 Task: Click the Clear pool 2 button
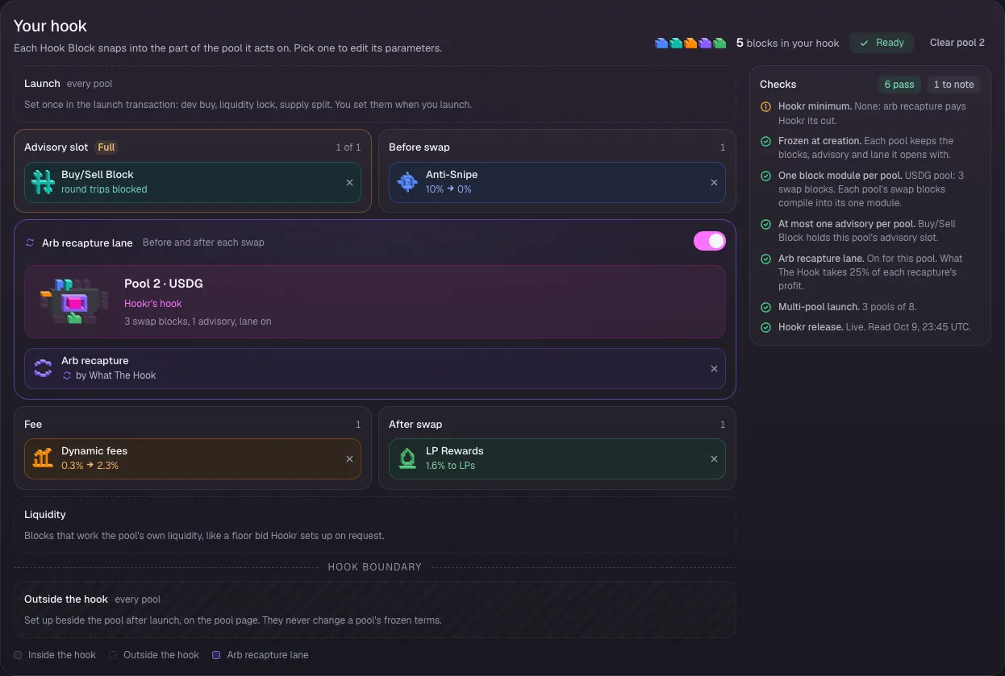(x=957, y=43)
